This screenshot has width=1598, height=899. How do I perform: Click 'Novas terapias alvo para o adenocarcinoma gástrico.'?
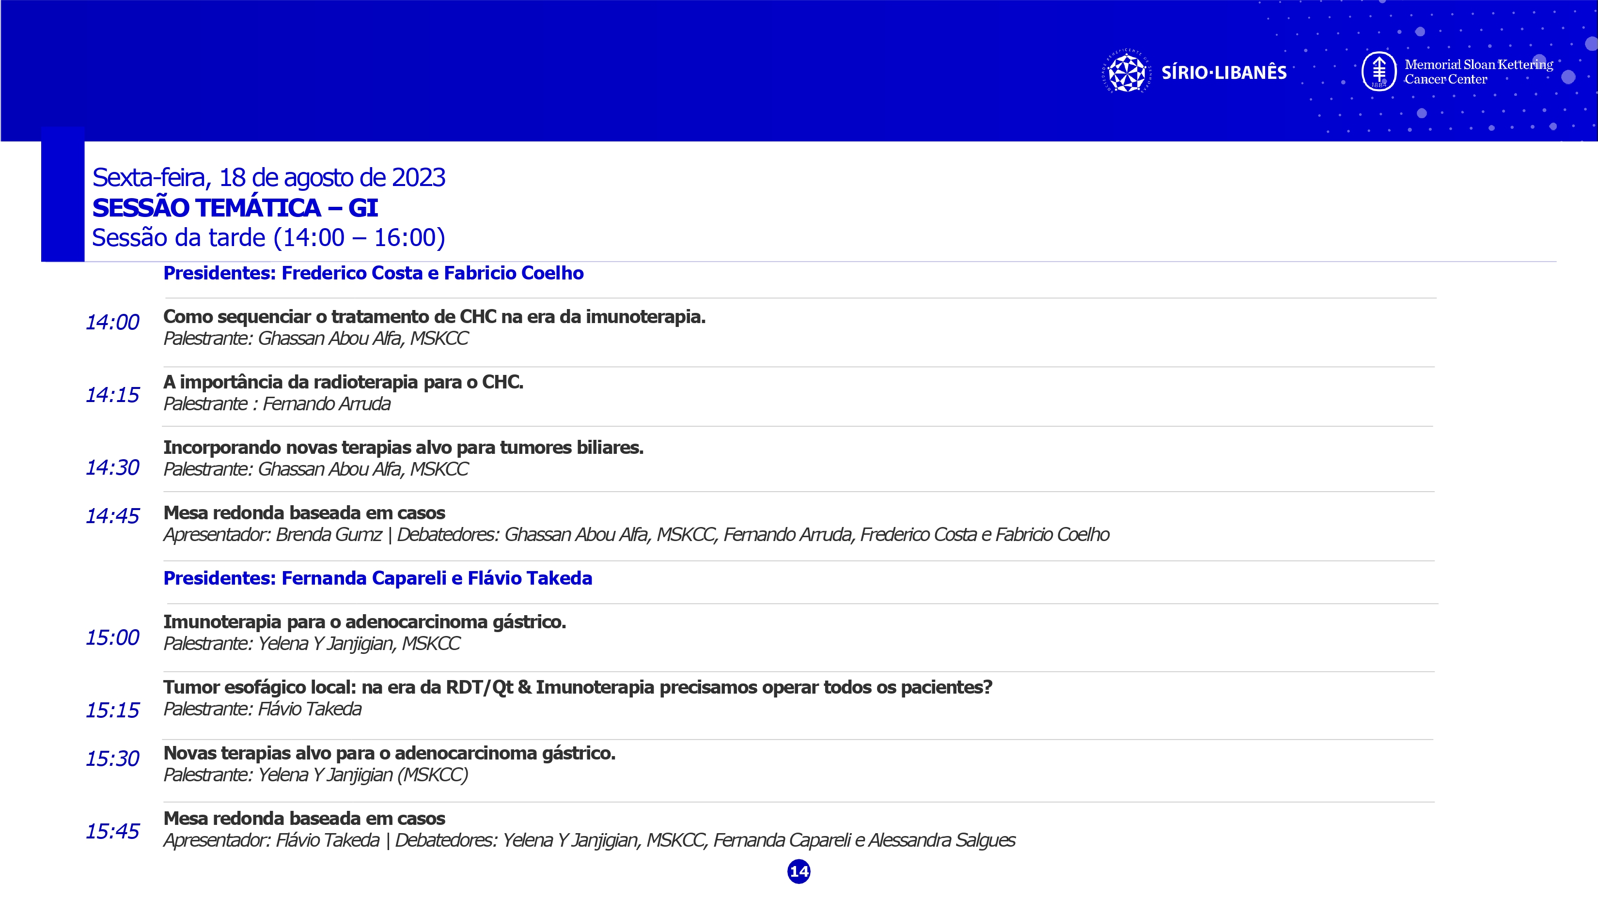390,753
